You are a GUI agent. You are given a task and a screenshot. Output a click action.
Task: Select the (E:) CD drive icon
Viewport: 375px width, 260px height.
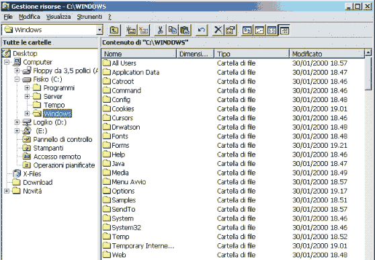click(27, 131)
